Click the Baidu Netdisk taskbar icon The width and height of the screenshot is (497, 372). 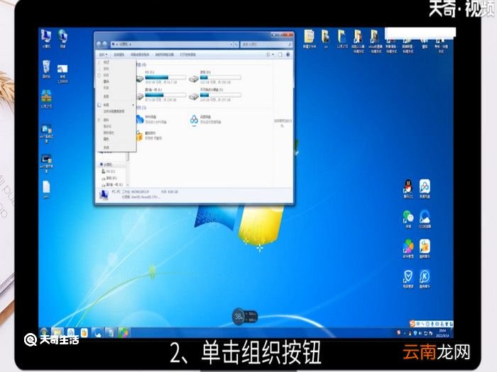coord(71,333)
